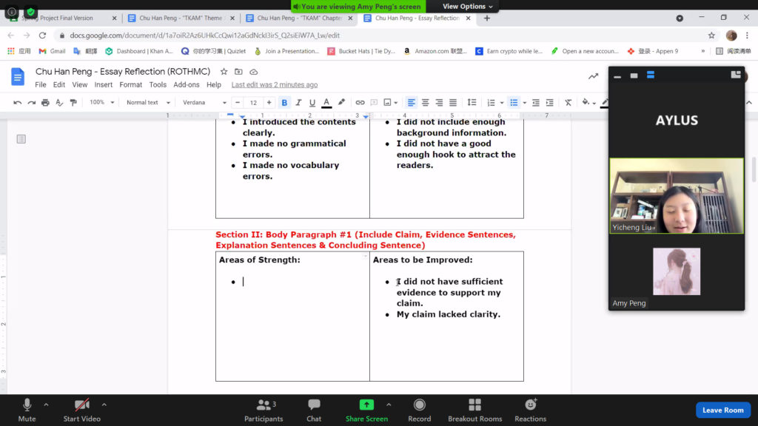This screenshot has width=758, height=426.
Task: Expand the insert image dropdown arrow
Action: coord(396,103)
